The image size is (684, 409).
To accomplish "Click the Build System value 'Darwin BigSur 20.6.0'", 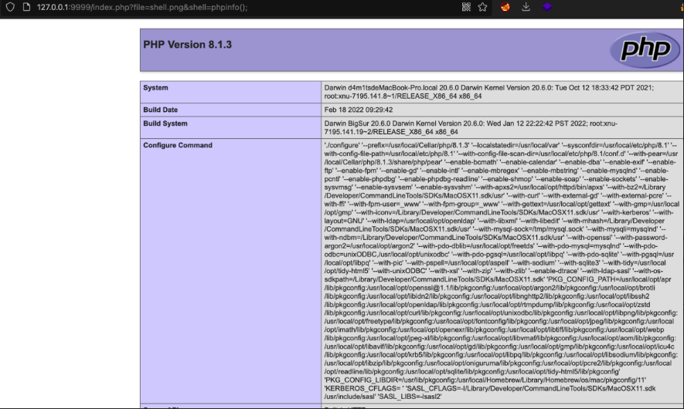I will click(x=471, y=127).
